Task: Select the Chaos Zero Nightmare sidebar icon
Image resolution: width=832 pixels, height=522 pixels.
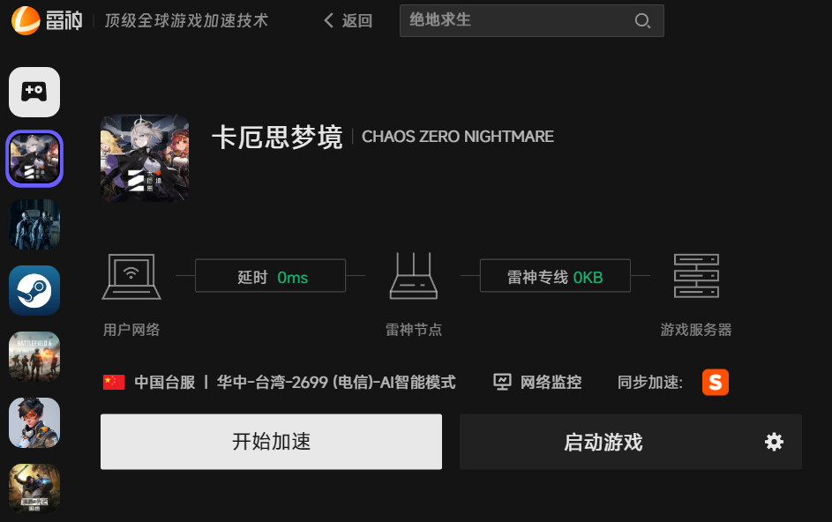Action: click(34, 158)
